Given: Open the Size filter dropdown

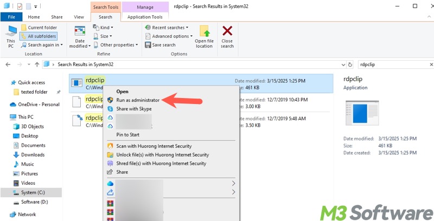Looking at the screenshot, I should click(103, 36).
